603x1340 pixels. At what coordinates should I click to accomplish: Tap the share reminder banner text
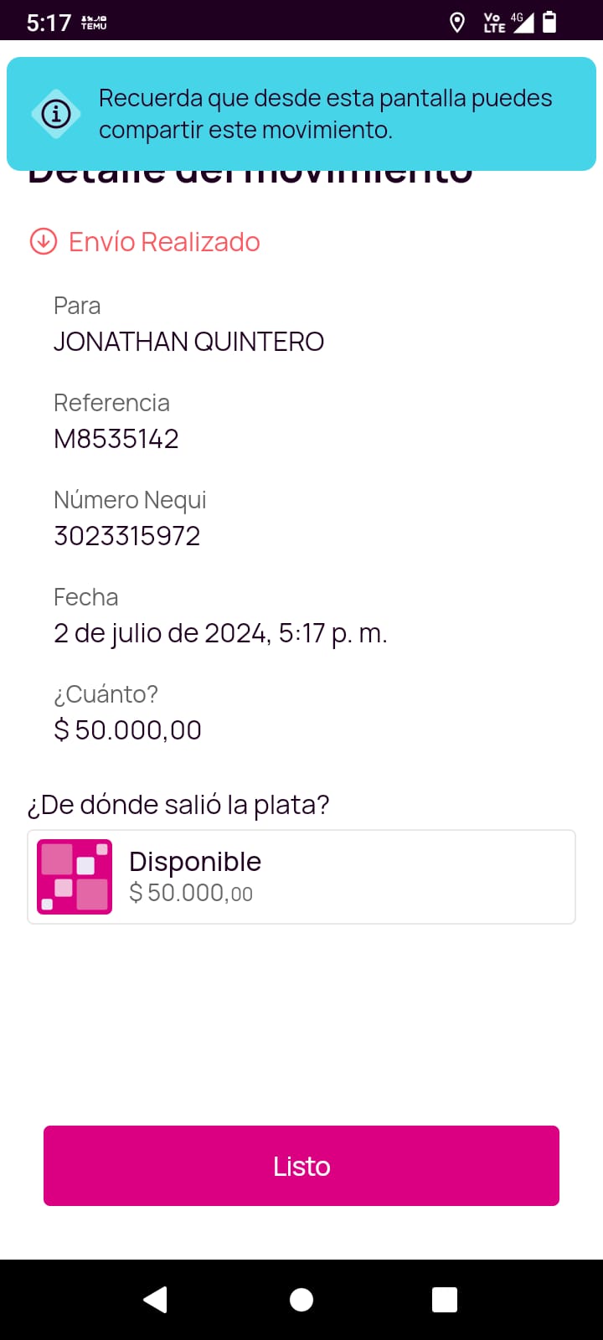325,114
